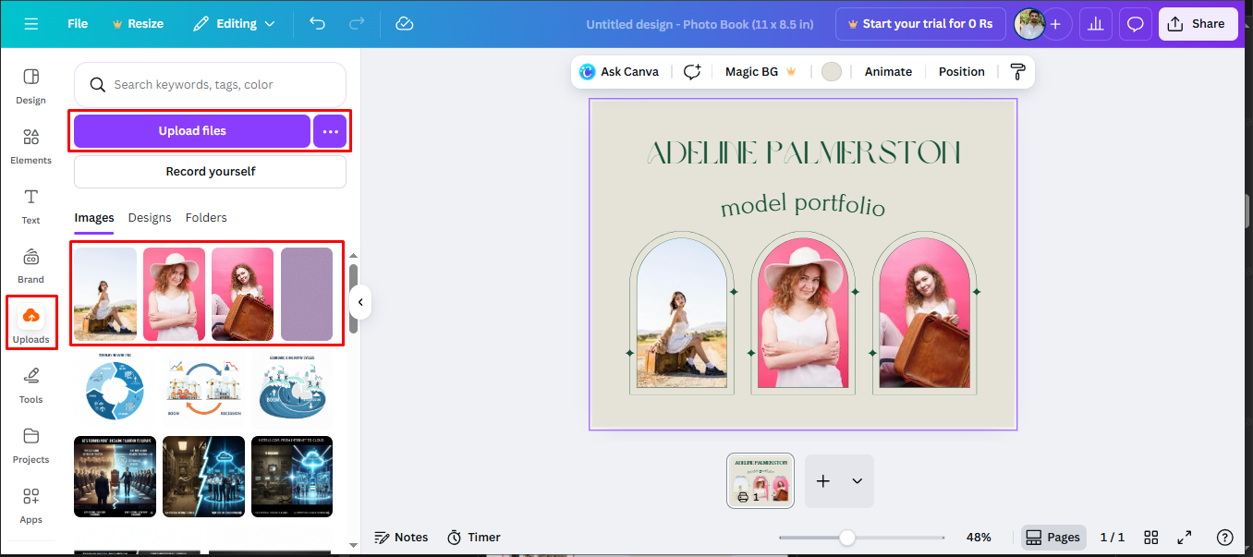Click the Record yourself button
Viewport: 1253px width, 557px height.
click(x=210, y=172)
